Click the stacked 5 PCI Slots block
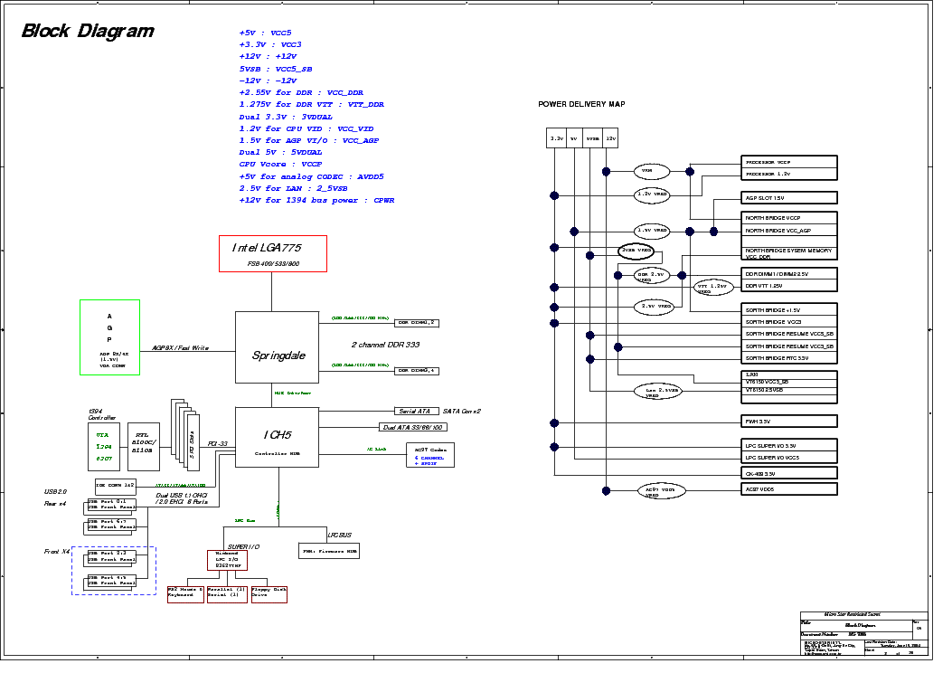Screen dimensions: 952x673 click(x=185, y=433)
